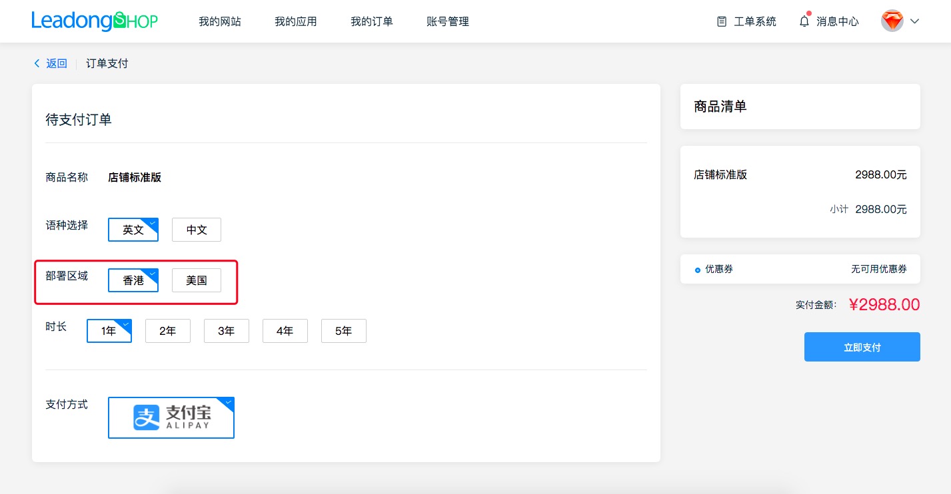This screenshot has height=494, width=951.
Task: Open 账号管理 menu
Action: [x=448, y=21]
